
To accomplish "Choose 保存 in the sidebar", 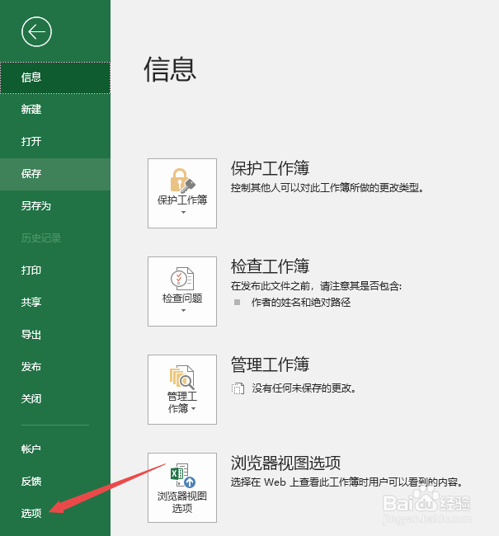I will 55,174.
